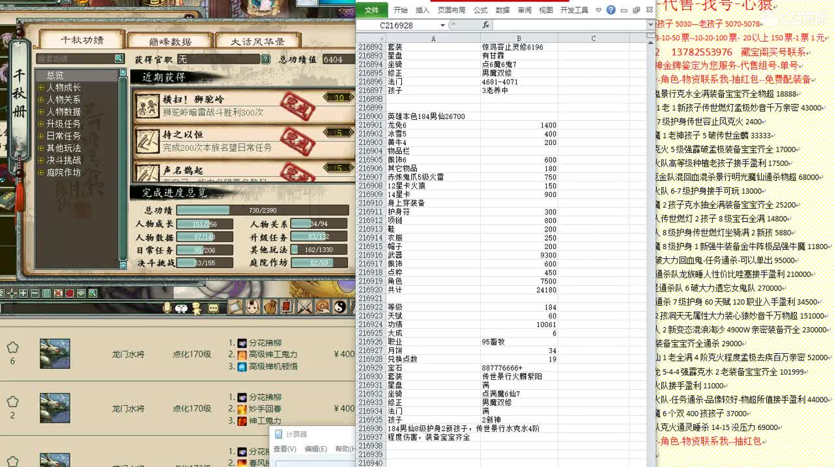Click the Name Box showing C216928

[x=397, y=25]
